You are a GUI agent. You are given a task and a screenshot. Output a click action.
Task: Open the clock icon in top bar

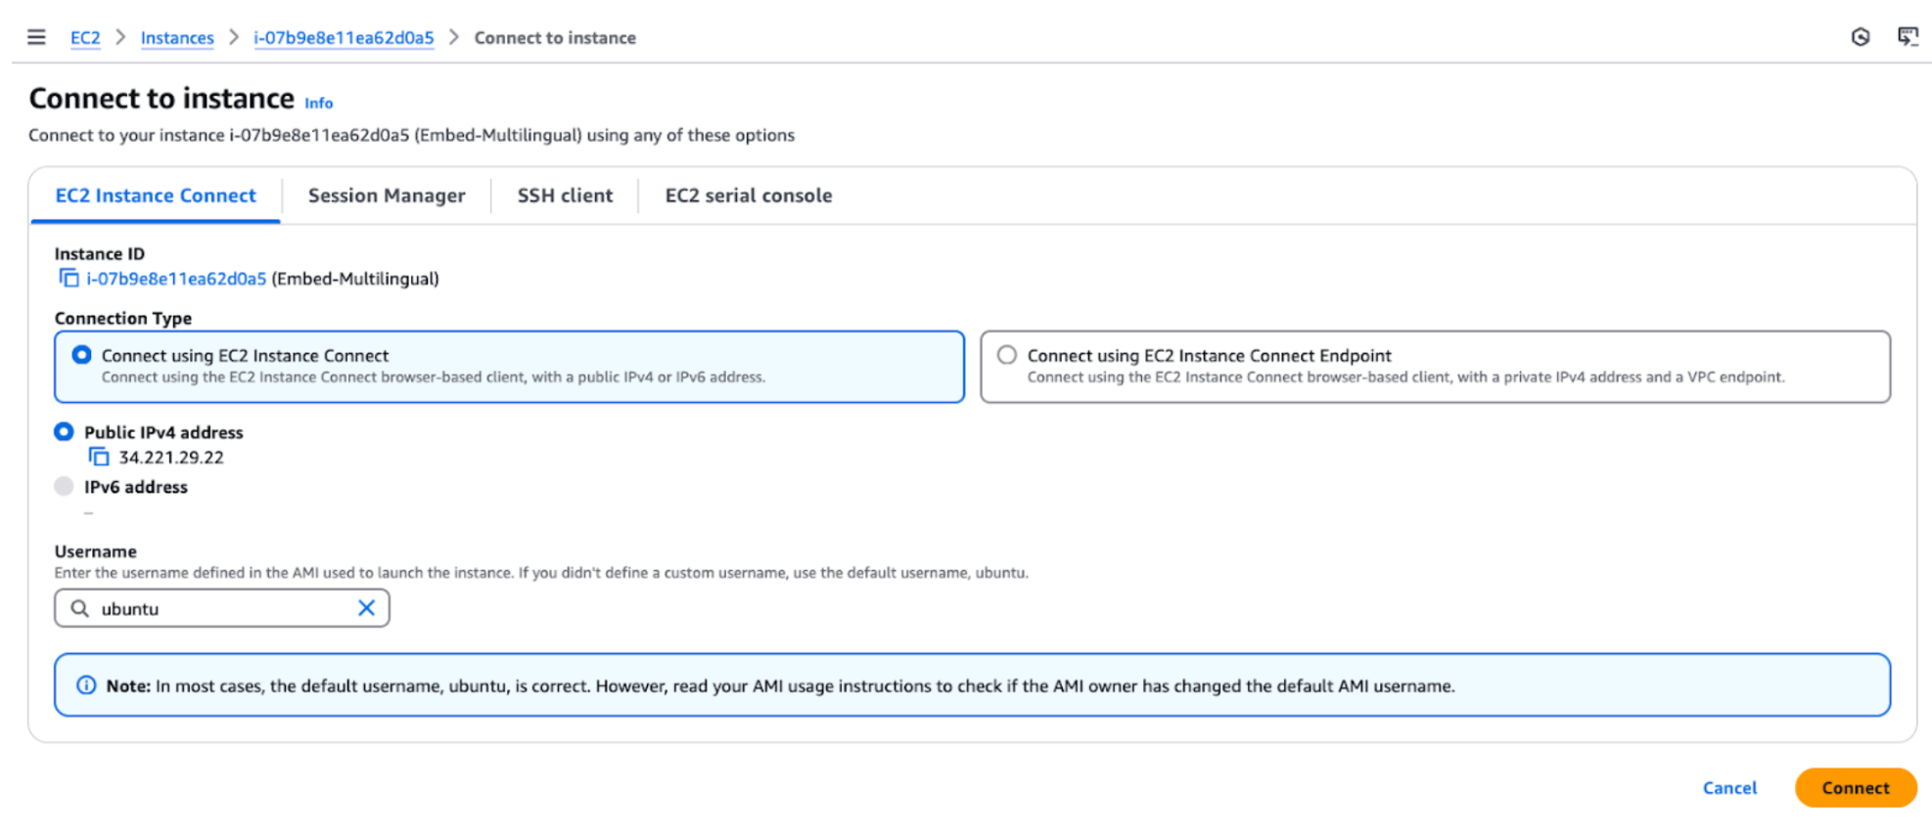tap(1860, 37)
